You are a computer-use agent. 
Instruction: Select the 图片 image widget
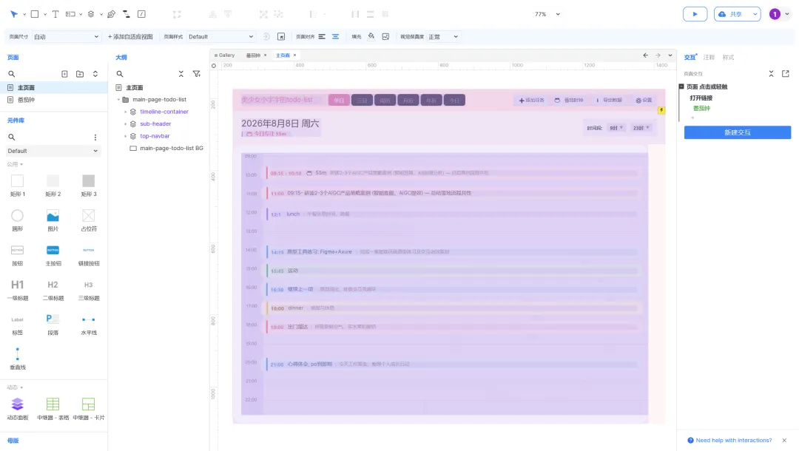53,220
